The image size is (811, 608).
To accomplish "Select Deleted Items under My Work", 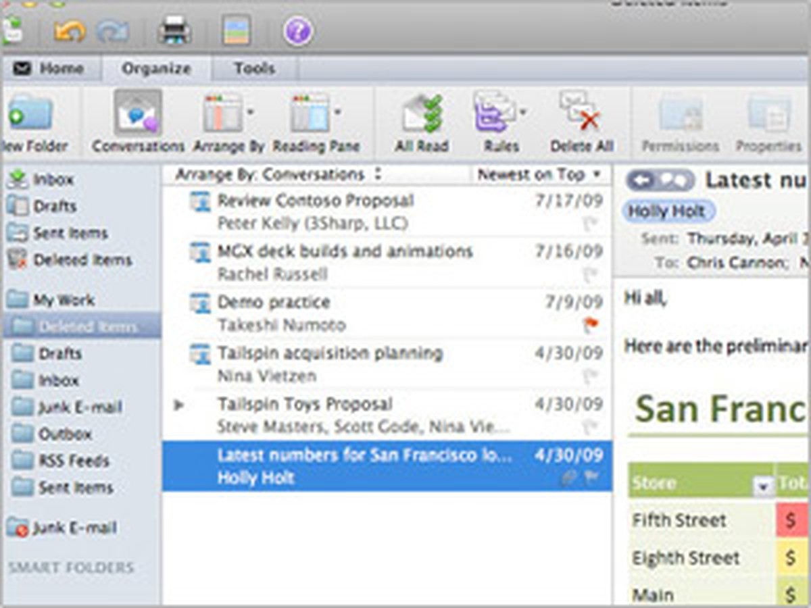I will pyautogui.click(x=81, y=326).
